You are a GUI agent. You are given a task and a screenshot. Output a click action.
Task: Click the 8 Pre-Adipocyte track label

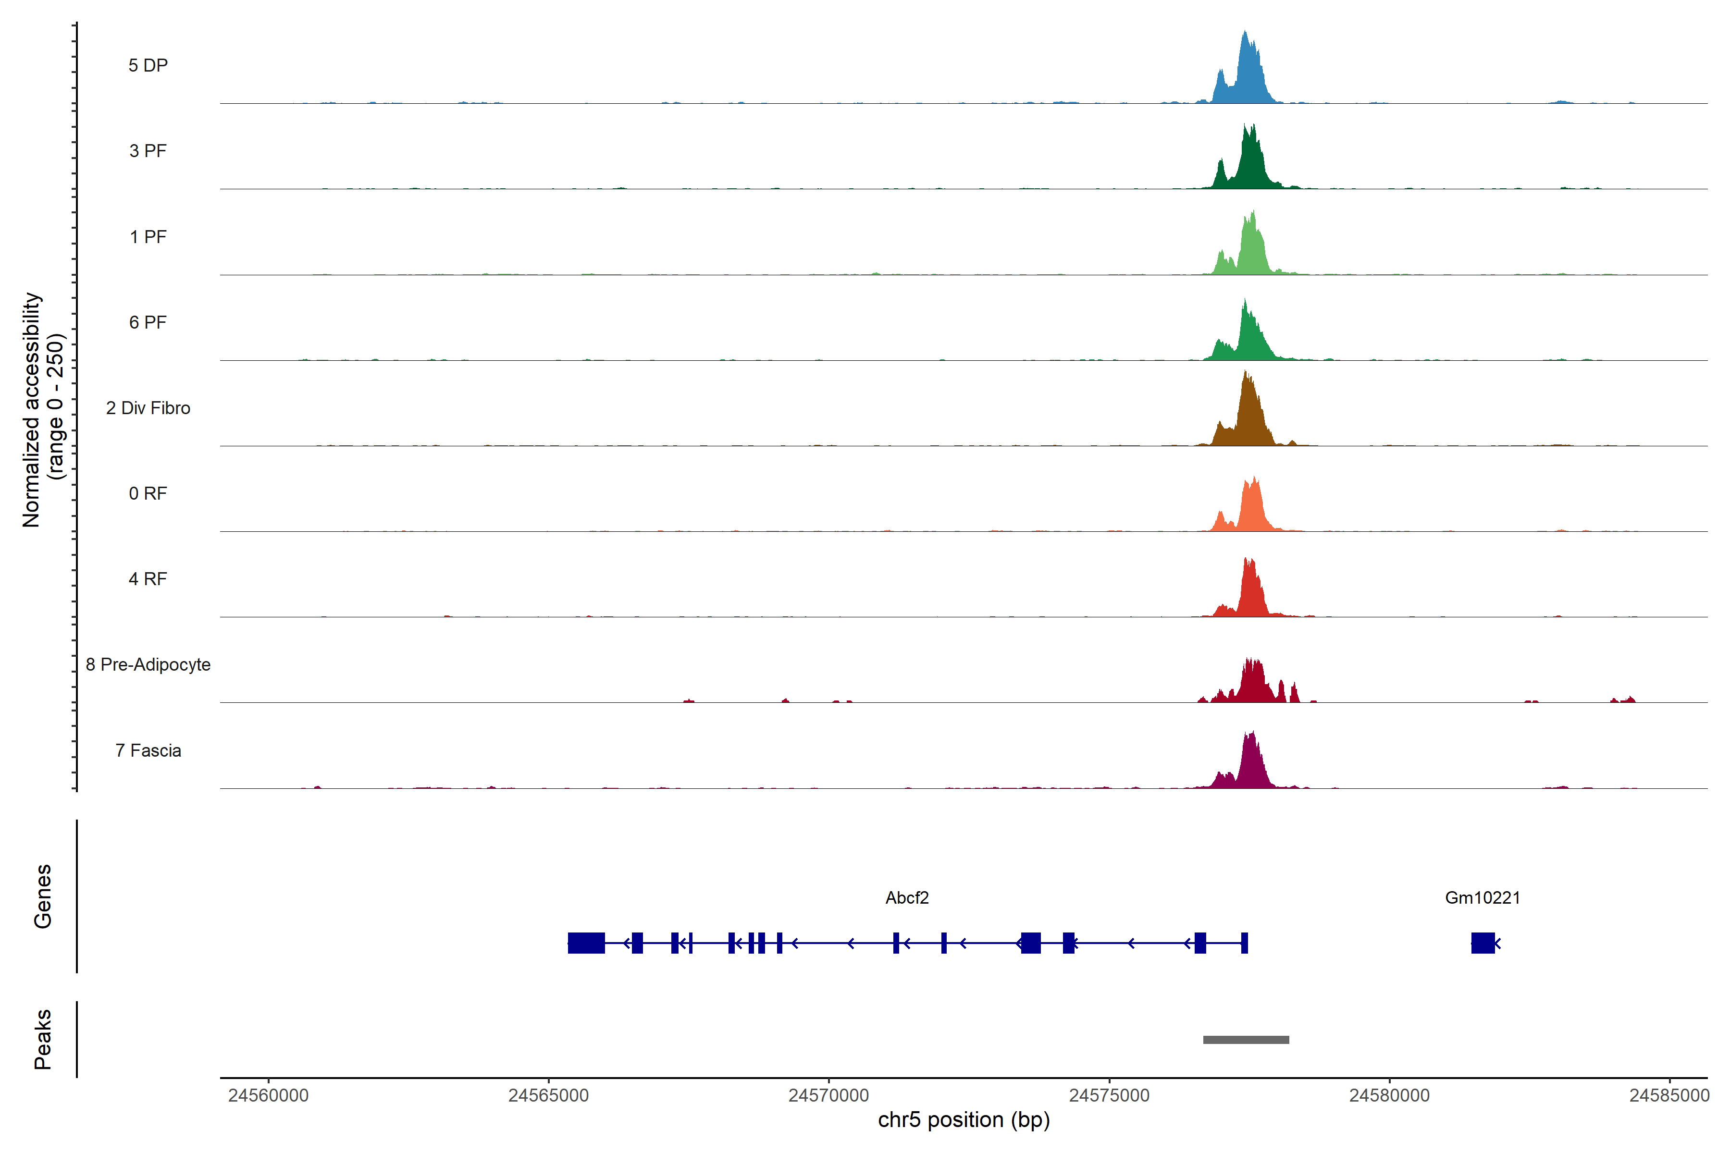click(148, 665)
